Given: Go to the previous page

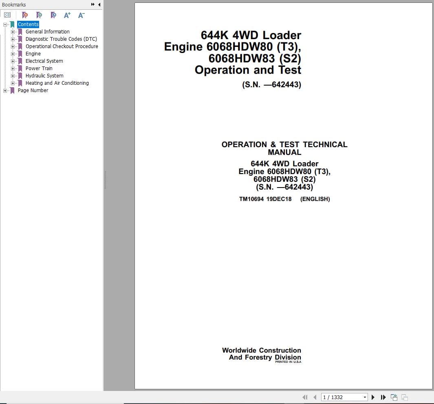Looking at the screenshot, I should (x=315, y=397).
